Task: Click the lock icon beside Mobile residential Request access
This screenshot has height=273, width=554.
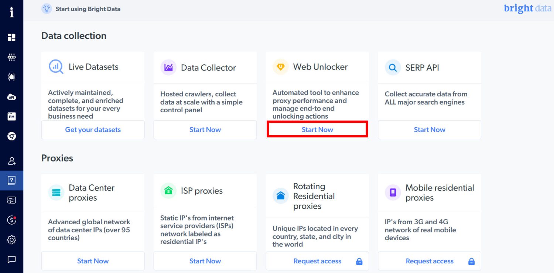Action: (471, 261)
